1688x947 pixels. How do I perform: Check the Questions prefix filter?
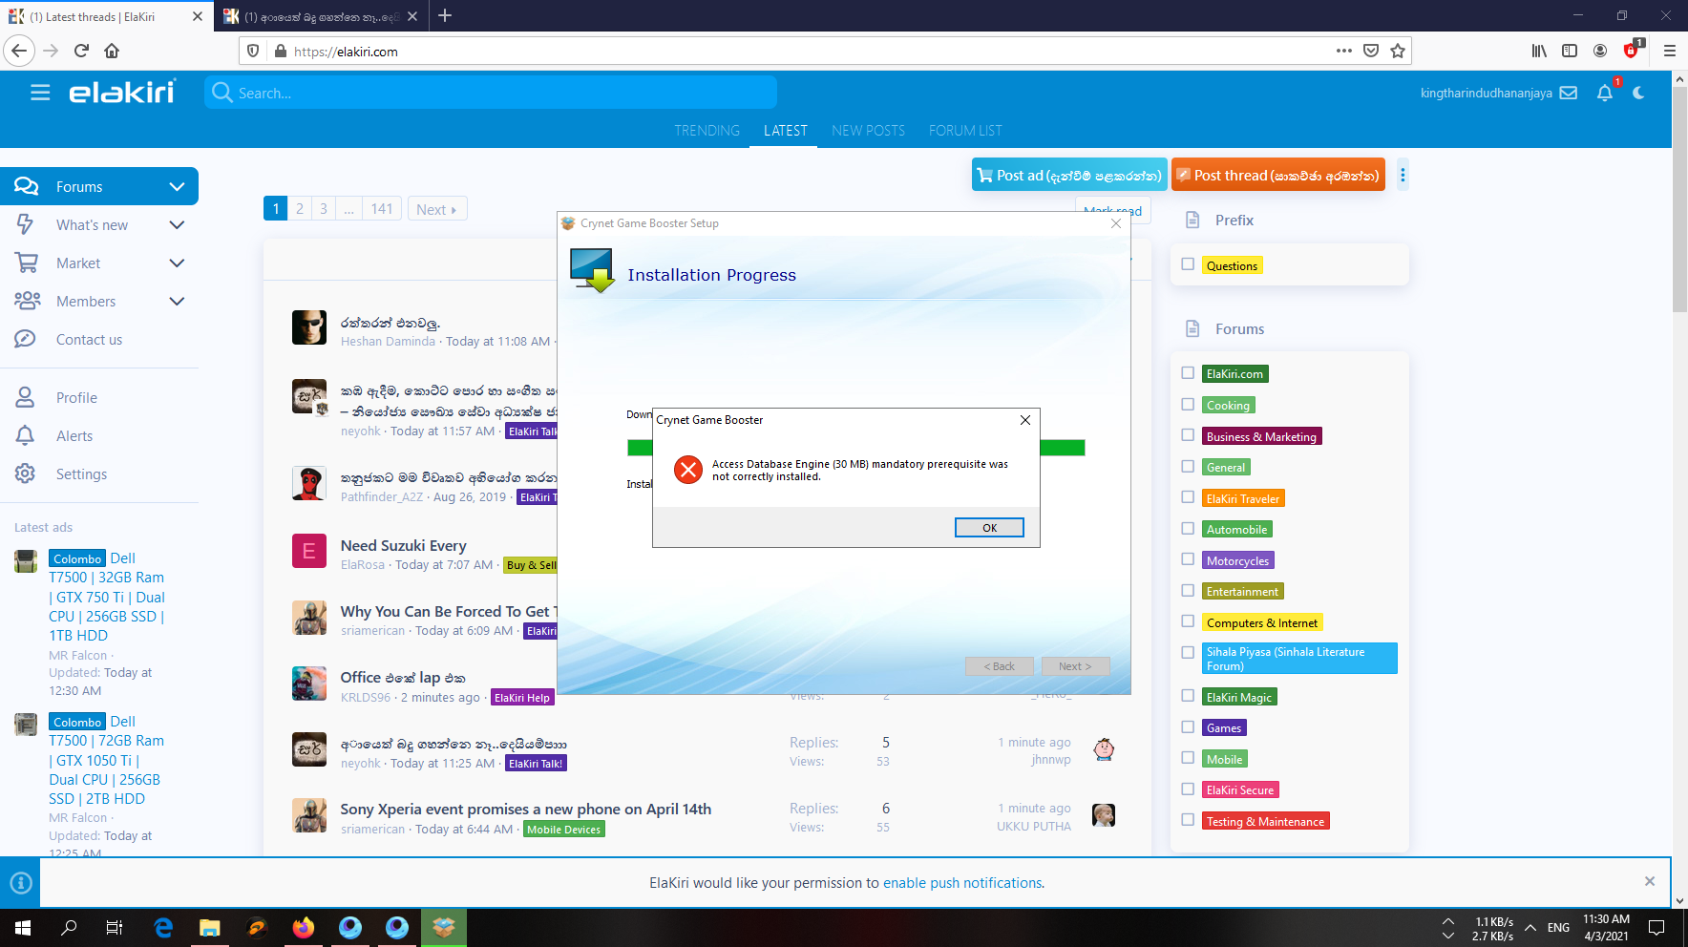1188,264
